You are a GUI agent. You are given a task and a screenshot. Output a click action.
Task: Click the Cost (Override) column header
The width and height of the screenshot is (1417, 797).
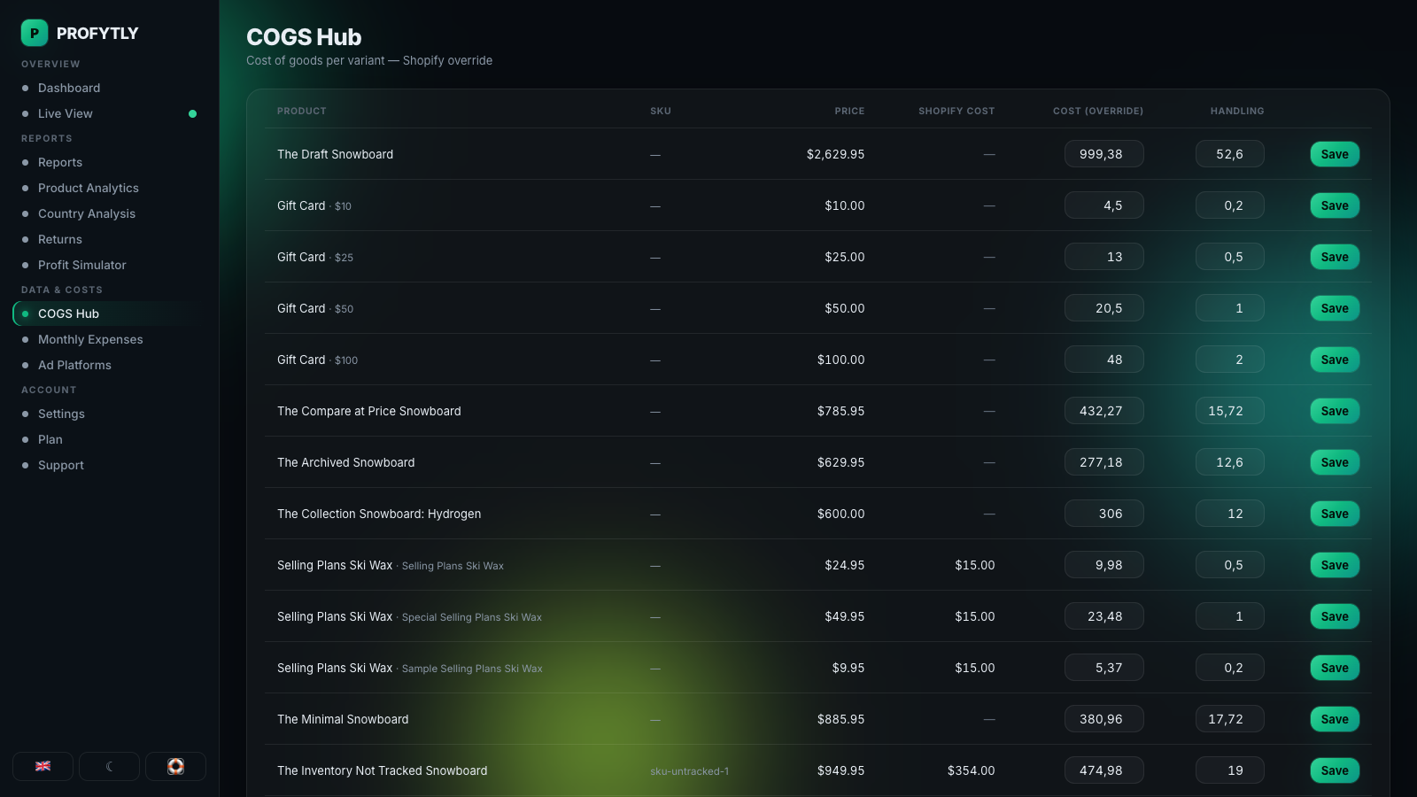point(1098,111)
